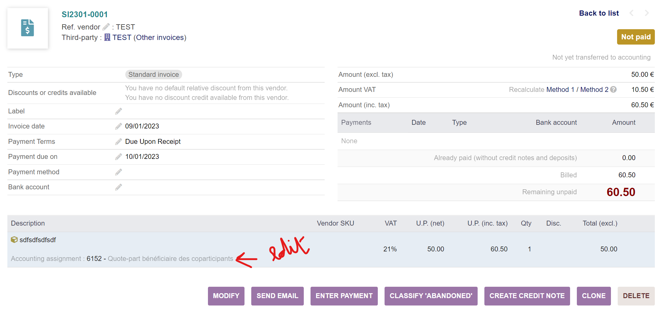This screenshot has height=331, width=661.
Task: Go to previous invoice with left chevron
Action: click(632, 13)
